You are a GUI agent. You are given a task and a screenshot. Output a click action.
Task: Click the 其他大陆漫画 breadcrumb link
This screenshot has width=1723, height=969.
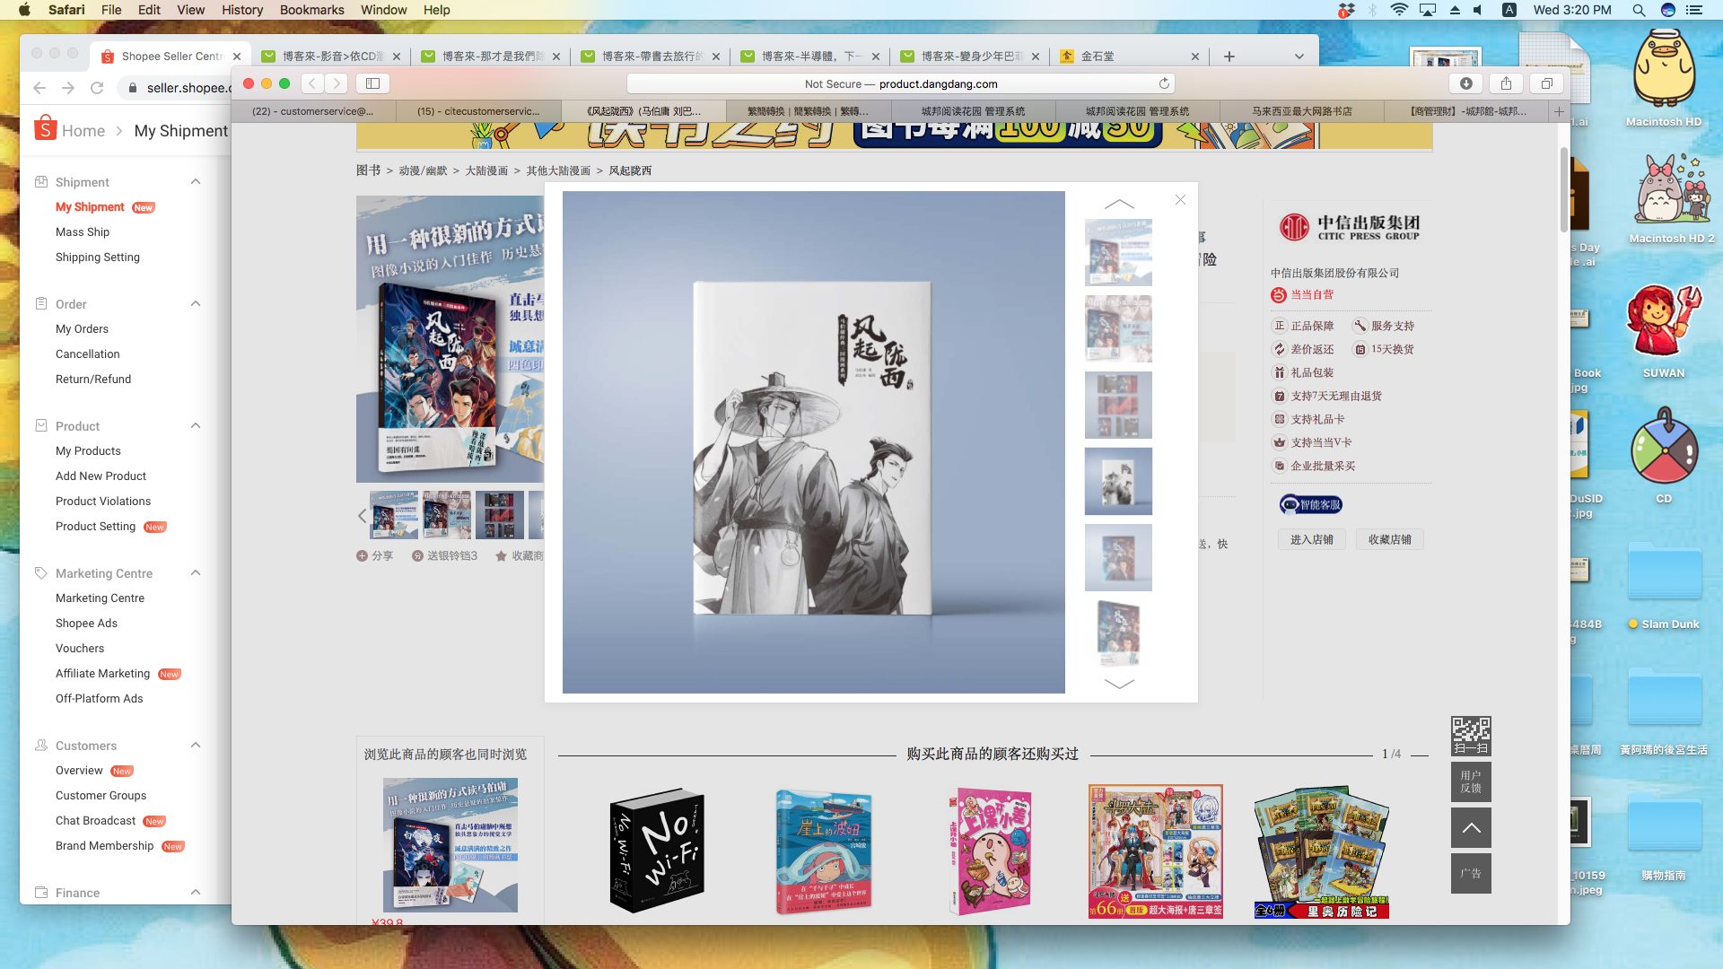pyautogui.click(x=558, y=170)
